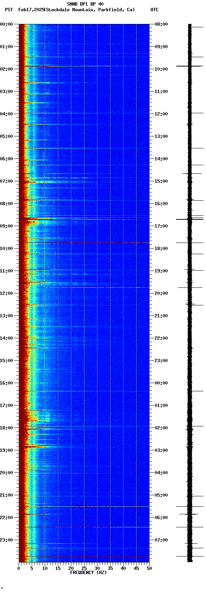Click the PST time label '00:00'
This screenshot has width=206, height=592.
point(7,24)
